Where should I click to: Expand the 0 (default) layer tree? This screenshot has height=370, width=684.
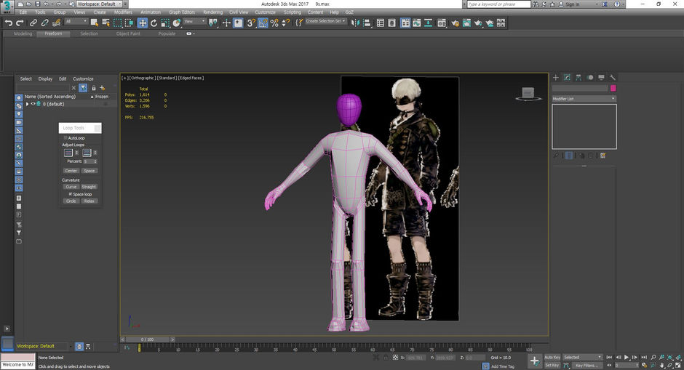(x=27, y=104)
